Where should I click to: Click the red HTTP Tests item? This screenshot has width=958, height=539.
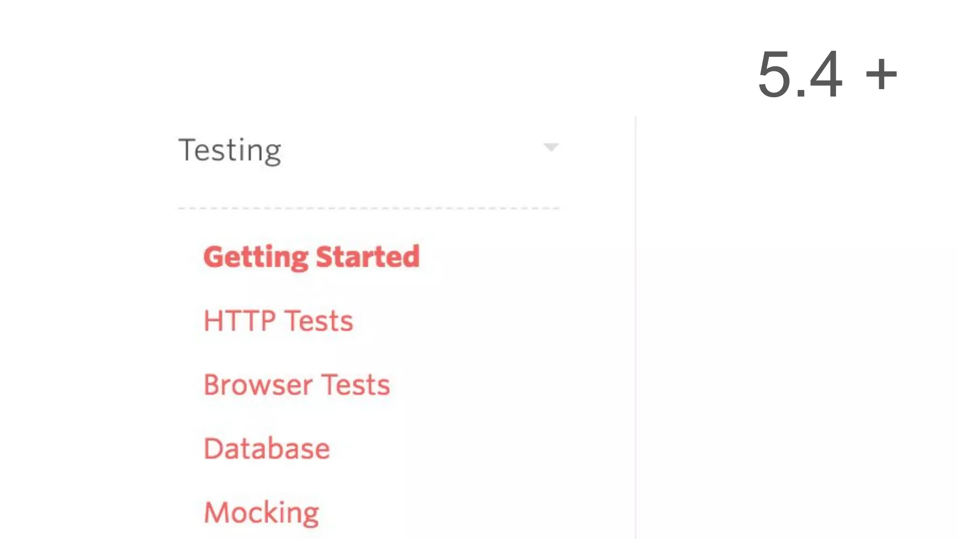tap(278, 321)
